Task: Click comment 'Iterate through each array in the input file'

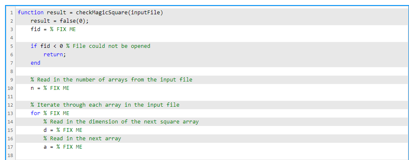Action: tap(105, 105)
